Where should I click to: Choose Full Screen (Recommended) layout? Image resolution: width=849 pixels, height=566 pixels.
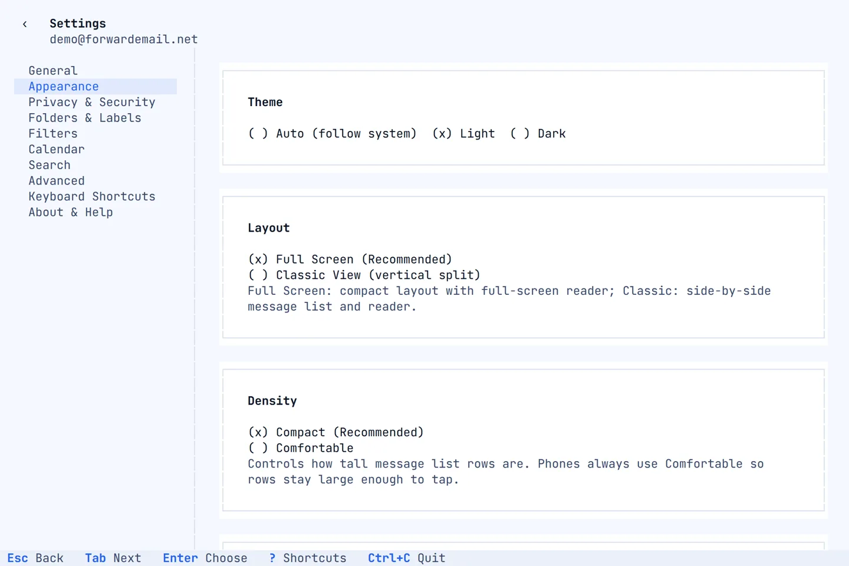click(350, 259)
